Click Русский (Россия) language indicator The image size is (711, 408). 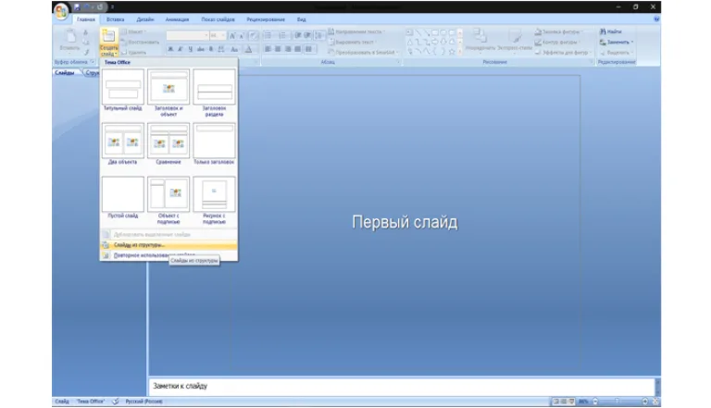click(143, 402)
